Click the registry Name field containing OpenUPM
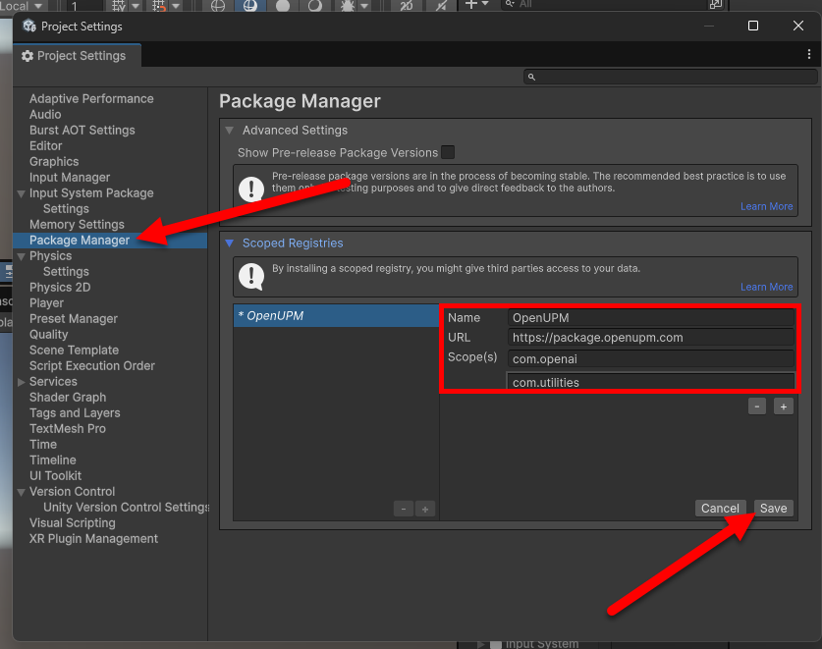Viewport: 822px width, 649px height. coord(651,318)
